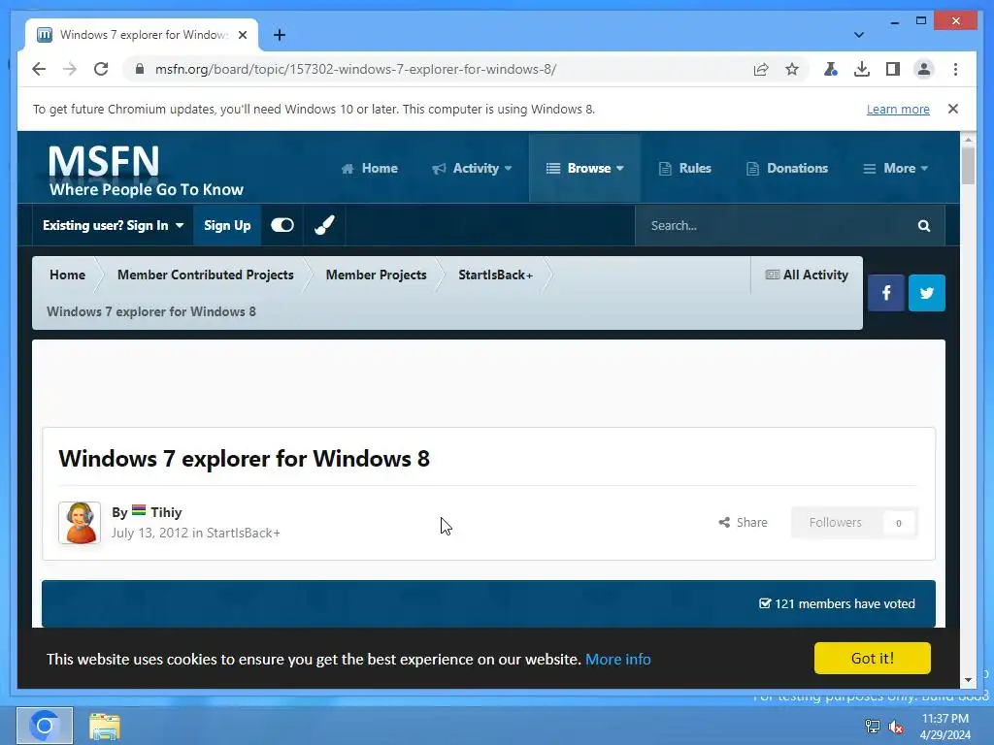This screenshot has width=994, height=745.
Task: Open the profile avatar icon
Action: click(x=924, y=69)
